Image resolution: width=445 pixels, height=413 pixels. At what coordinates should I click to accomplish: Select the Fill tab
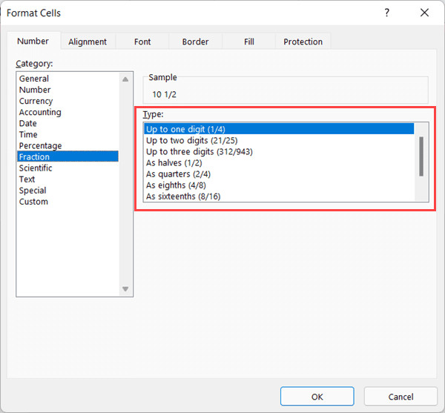coord(248,42)
